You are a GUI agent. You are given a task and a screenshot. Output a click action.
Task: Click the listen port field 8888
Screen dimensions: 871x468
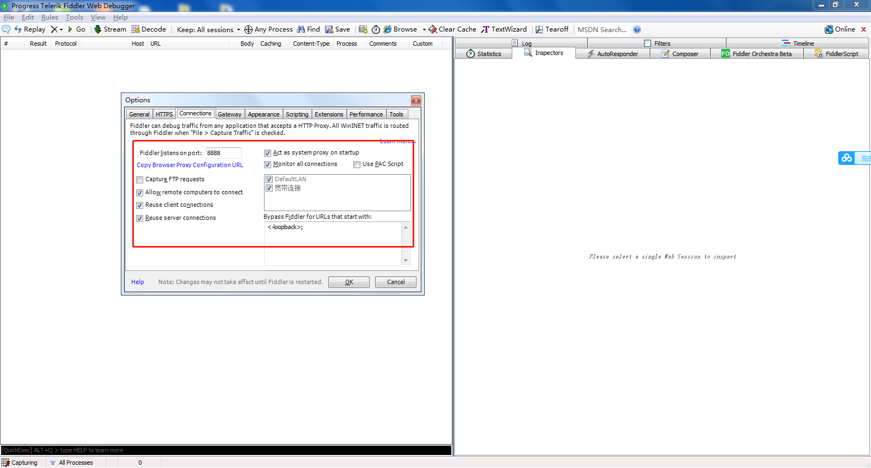[x=223, y=153]
